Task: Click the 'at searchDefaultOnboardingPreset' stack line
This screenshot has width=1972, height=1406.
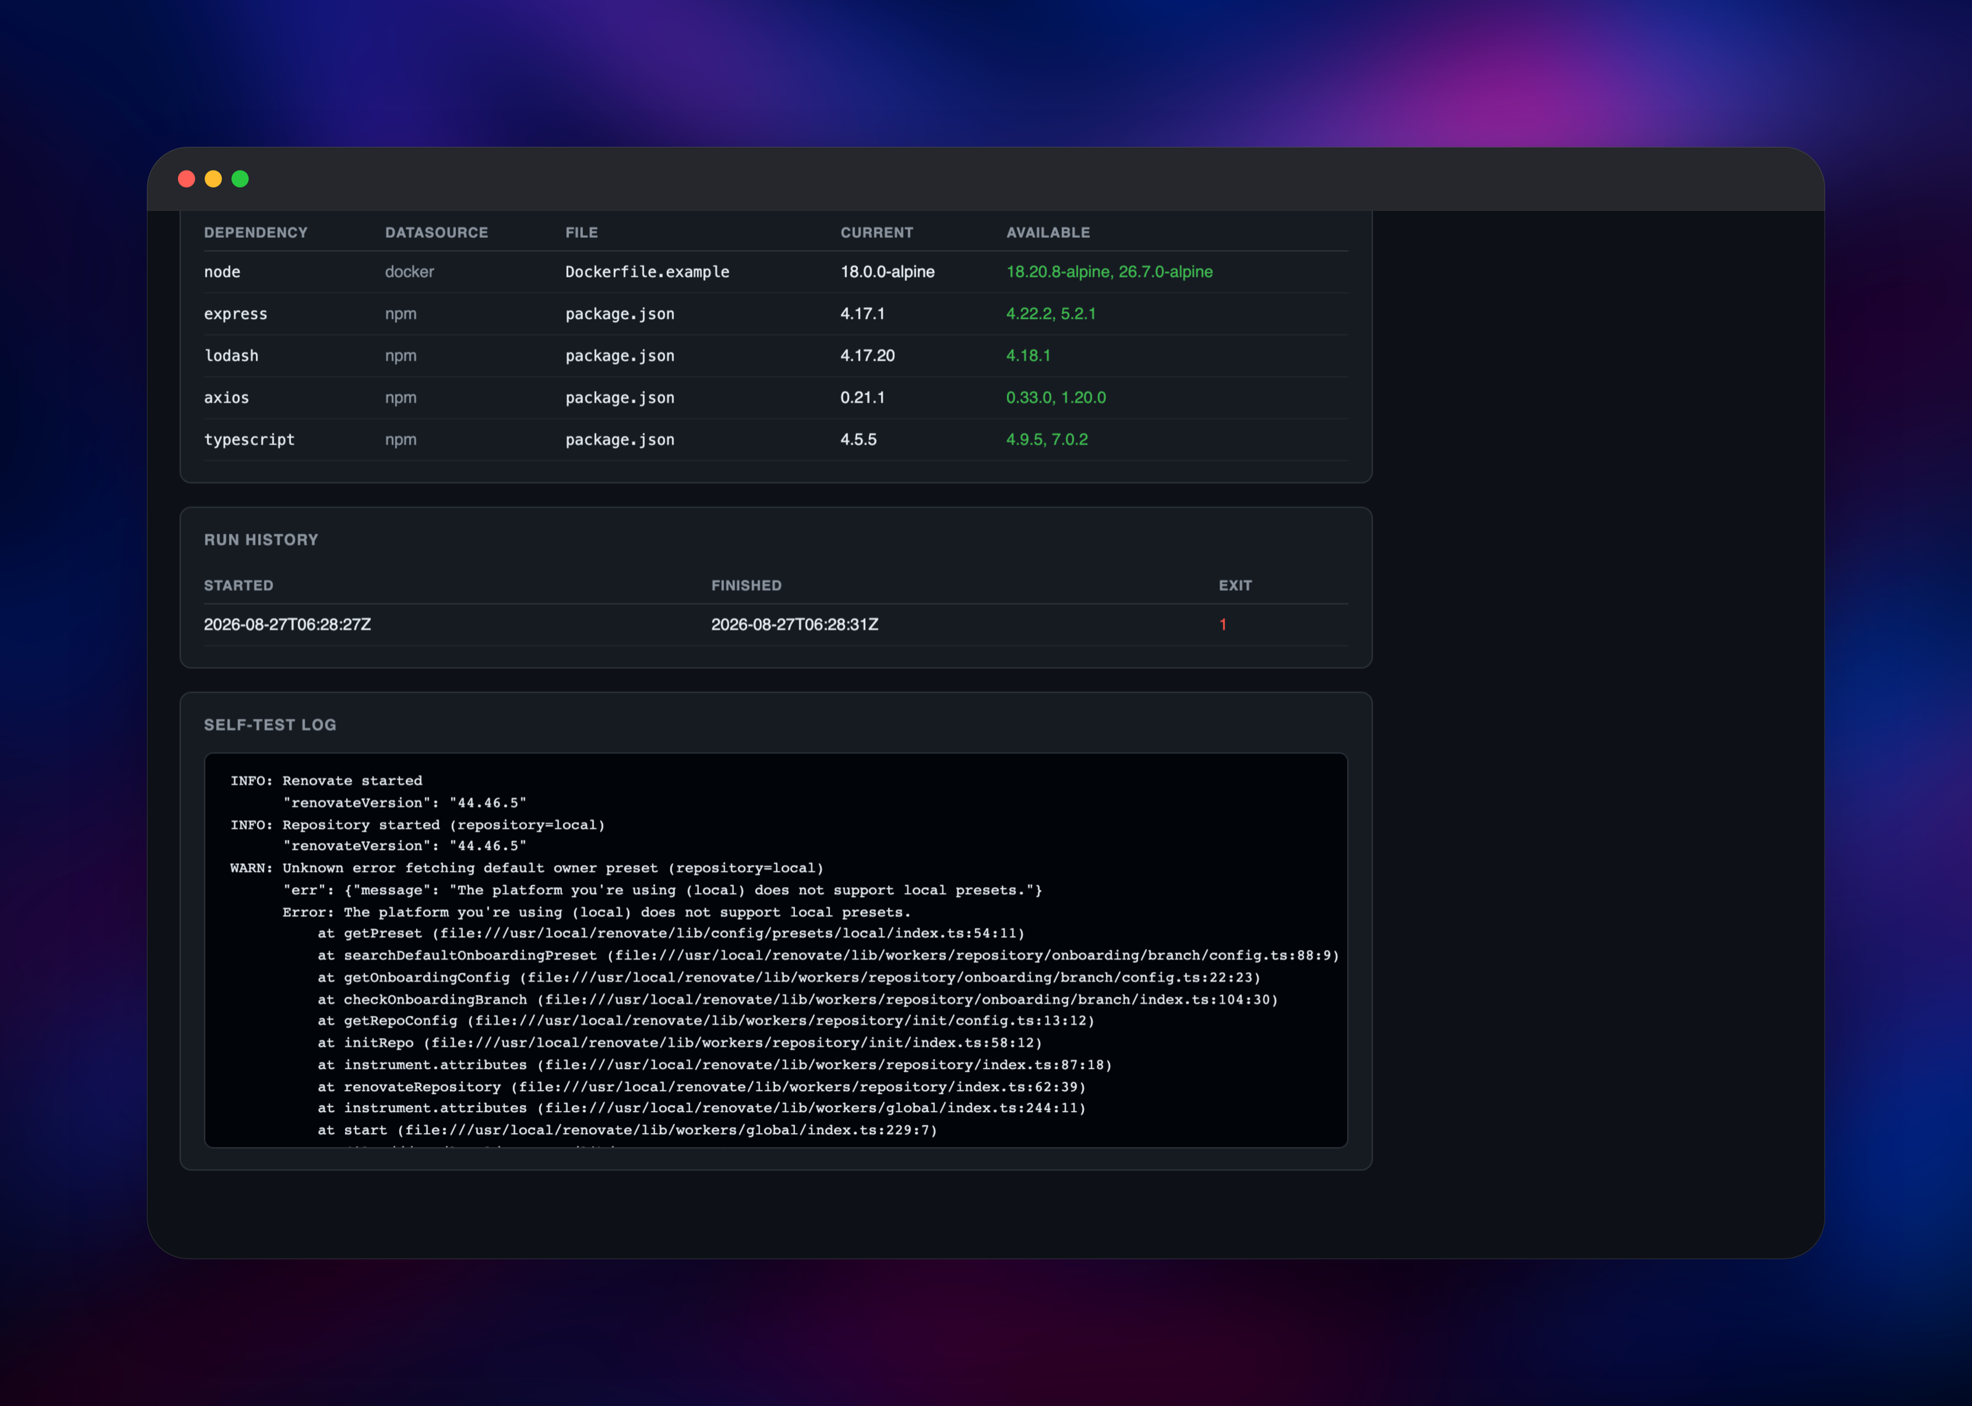Action: click(x=828, y=956)
